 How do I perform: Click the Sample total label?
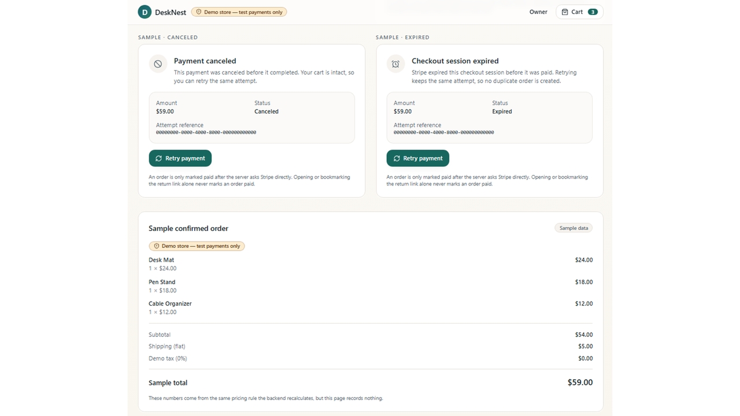pos(168,382)
